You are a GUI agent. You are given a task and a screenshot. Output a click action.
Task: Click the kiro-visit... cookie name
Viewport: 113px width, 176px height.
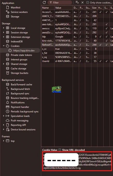[x=48, y=41]
